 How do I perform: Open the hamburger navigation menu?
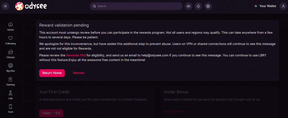[x=5, y=6]
